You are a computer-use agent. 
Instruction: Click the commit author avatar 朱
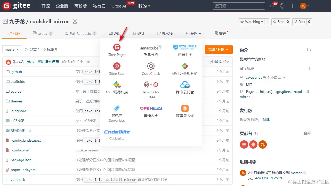point(9,62)
